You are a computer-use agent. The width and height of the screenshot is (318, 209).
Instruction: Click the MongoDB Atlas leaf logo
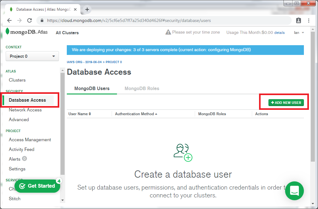click(x=8, y=31)
